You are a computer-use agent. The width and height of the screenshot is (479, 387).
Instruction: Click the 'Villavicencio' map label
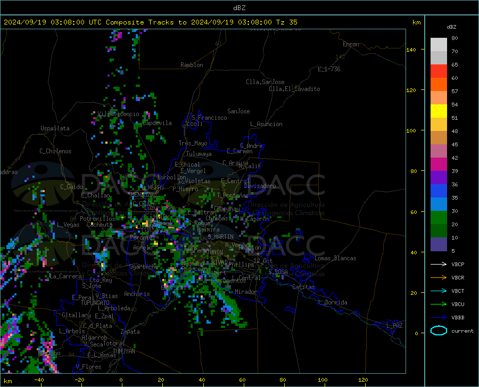pyautogui.click(x=118, y=114)
